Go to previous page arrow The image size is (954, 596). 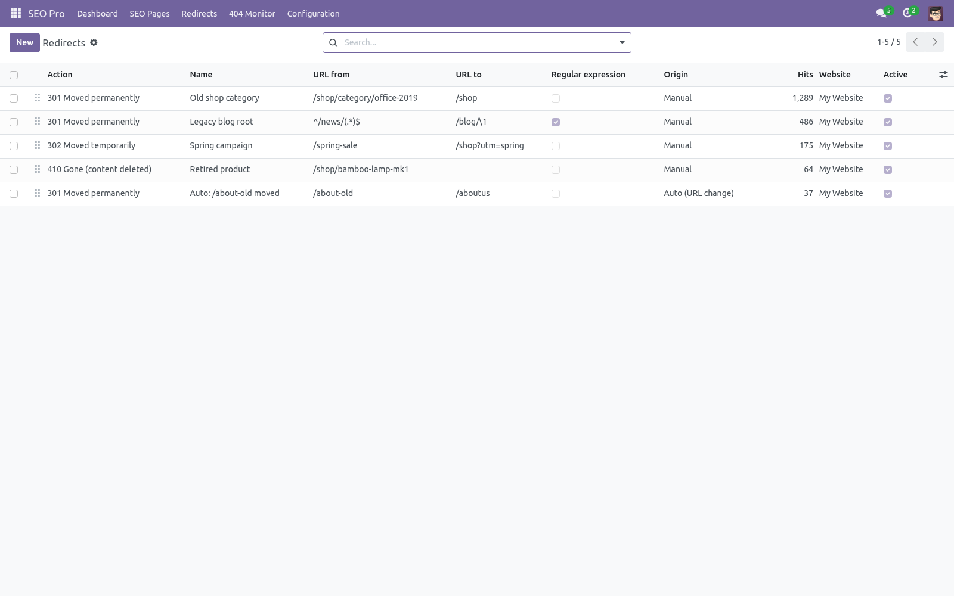[x=915, y=42]
